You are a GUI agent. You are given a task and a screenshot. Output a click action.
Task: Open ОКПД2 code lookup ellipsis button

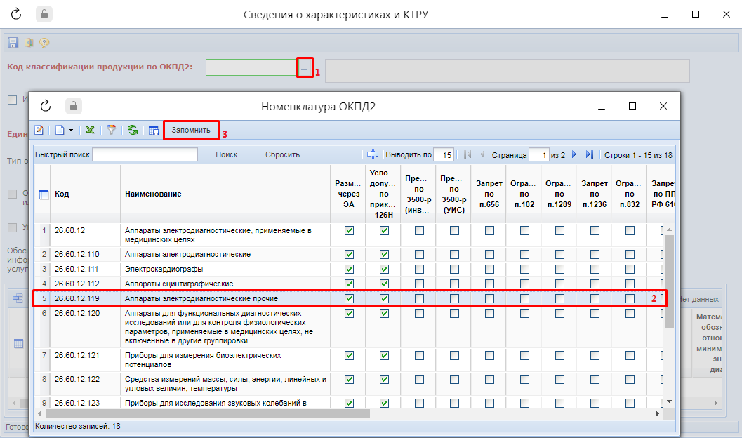(x=305, y=68)
